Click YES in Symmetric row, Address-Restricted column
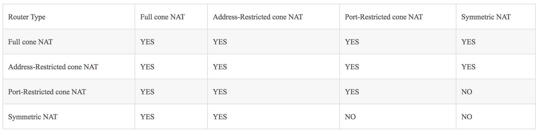539x133 pixels. click(x=220, y=117)
